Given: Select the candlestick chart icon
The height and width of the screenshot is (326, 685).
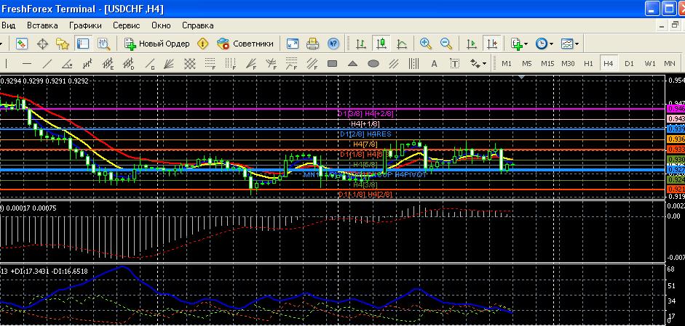Looking at the screenshot, I should pyautogui.click(x=381, y=44).
